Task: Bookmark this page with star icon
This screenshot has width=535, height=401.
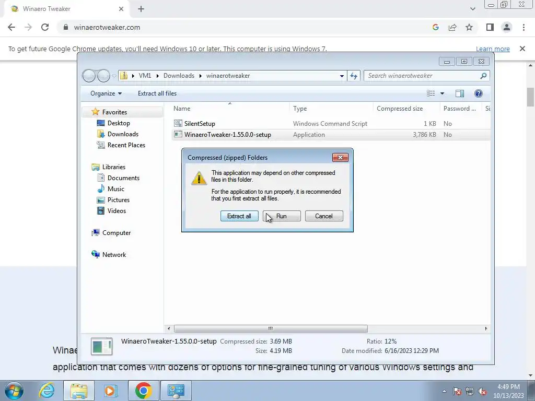Action: tap(469, 27)
